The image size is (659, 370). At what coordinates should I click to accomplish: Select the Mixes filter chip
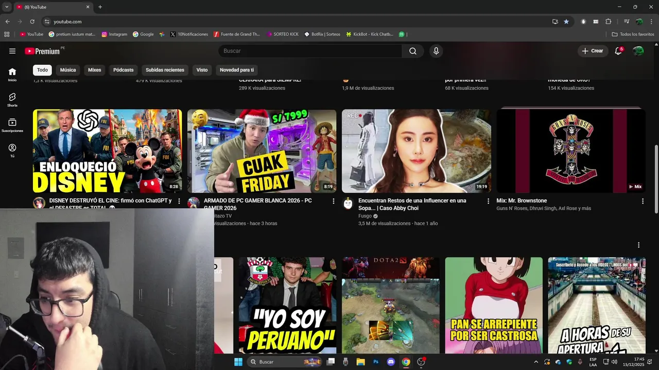click(95, 70)
